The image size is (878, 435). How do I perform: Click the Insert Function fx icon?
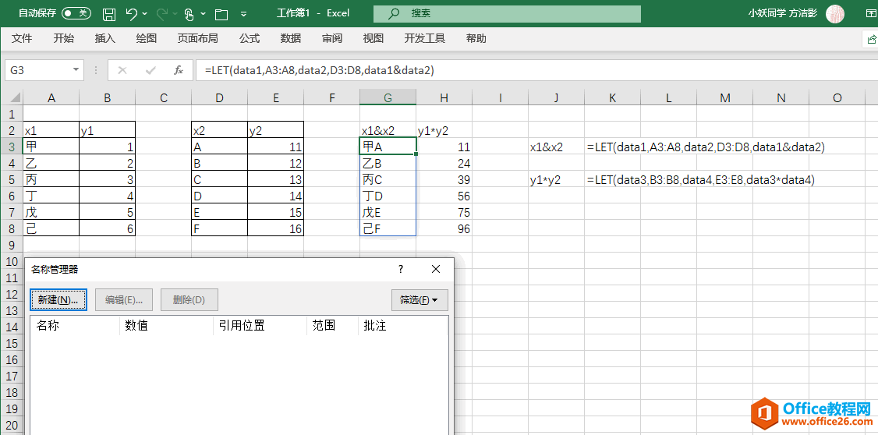pos(179,70)
